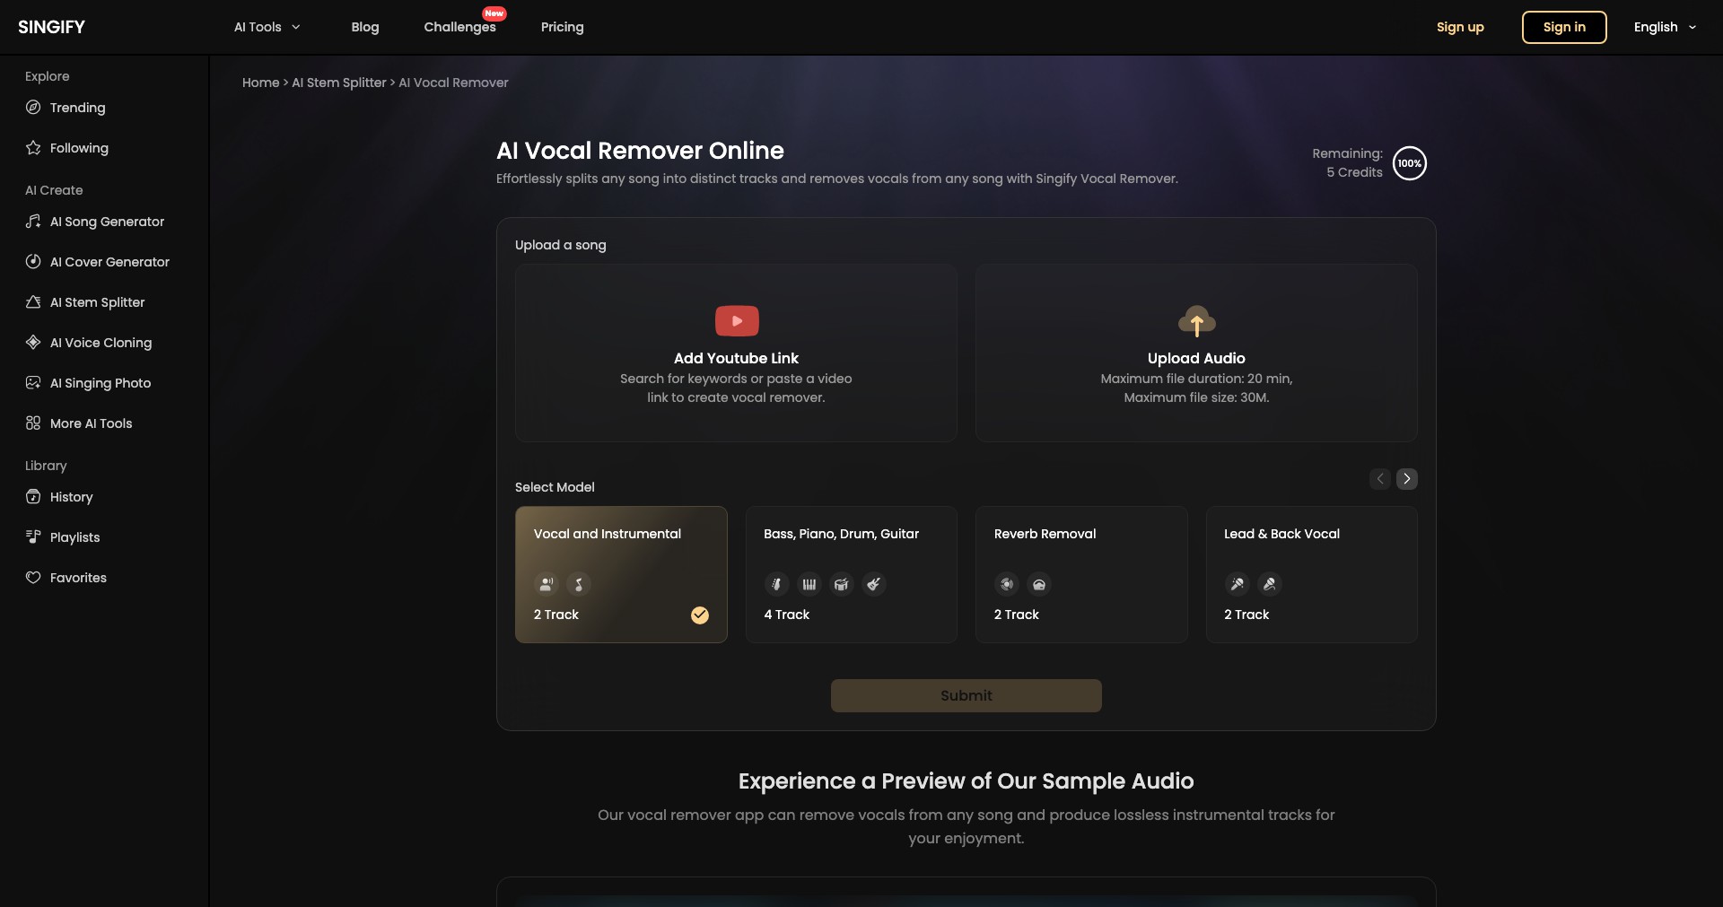Click the selected checkmark on Vocal and Instrumental
The image size is (1723, 907).
(x=700, y=615)
